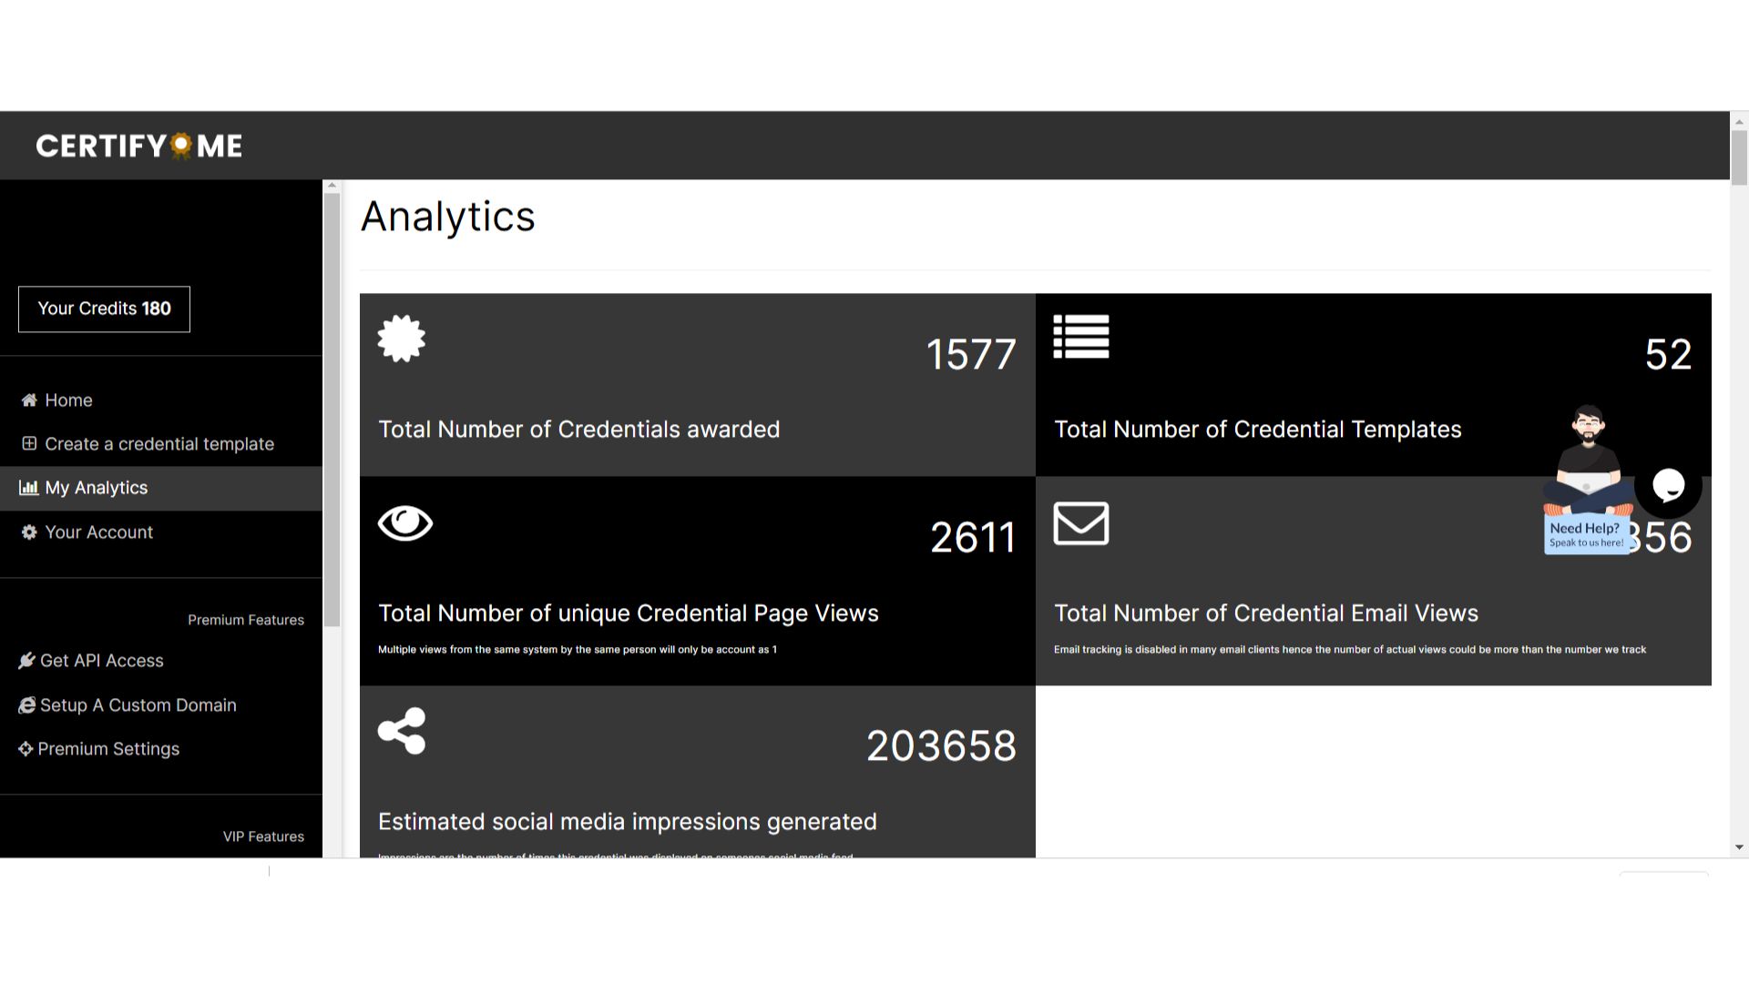Screen dimensions: 1749x983
Task: Open My Analytics in sidebar
Action: click(97, 488)
